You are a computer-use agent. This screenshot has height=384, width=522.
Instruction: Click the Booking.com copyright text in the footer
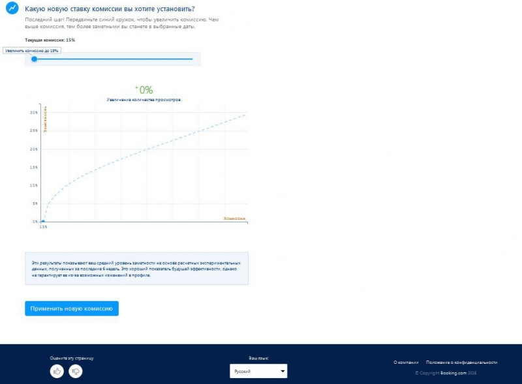point(456,373)
